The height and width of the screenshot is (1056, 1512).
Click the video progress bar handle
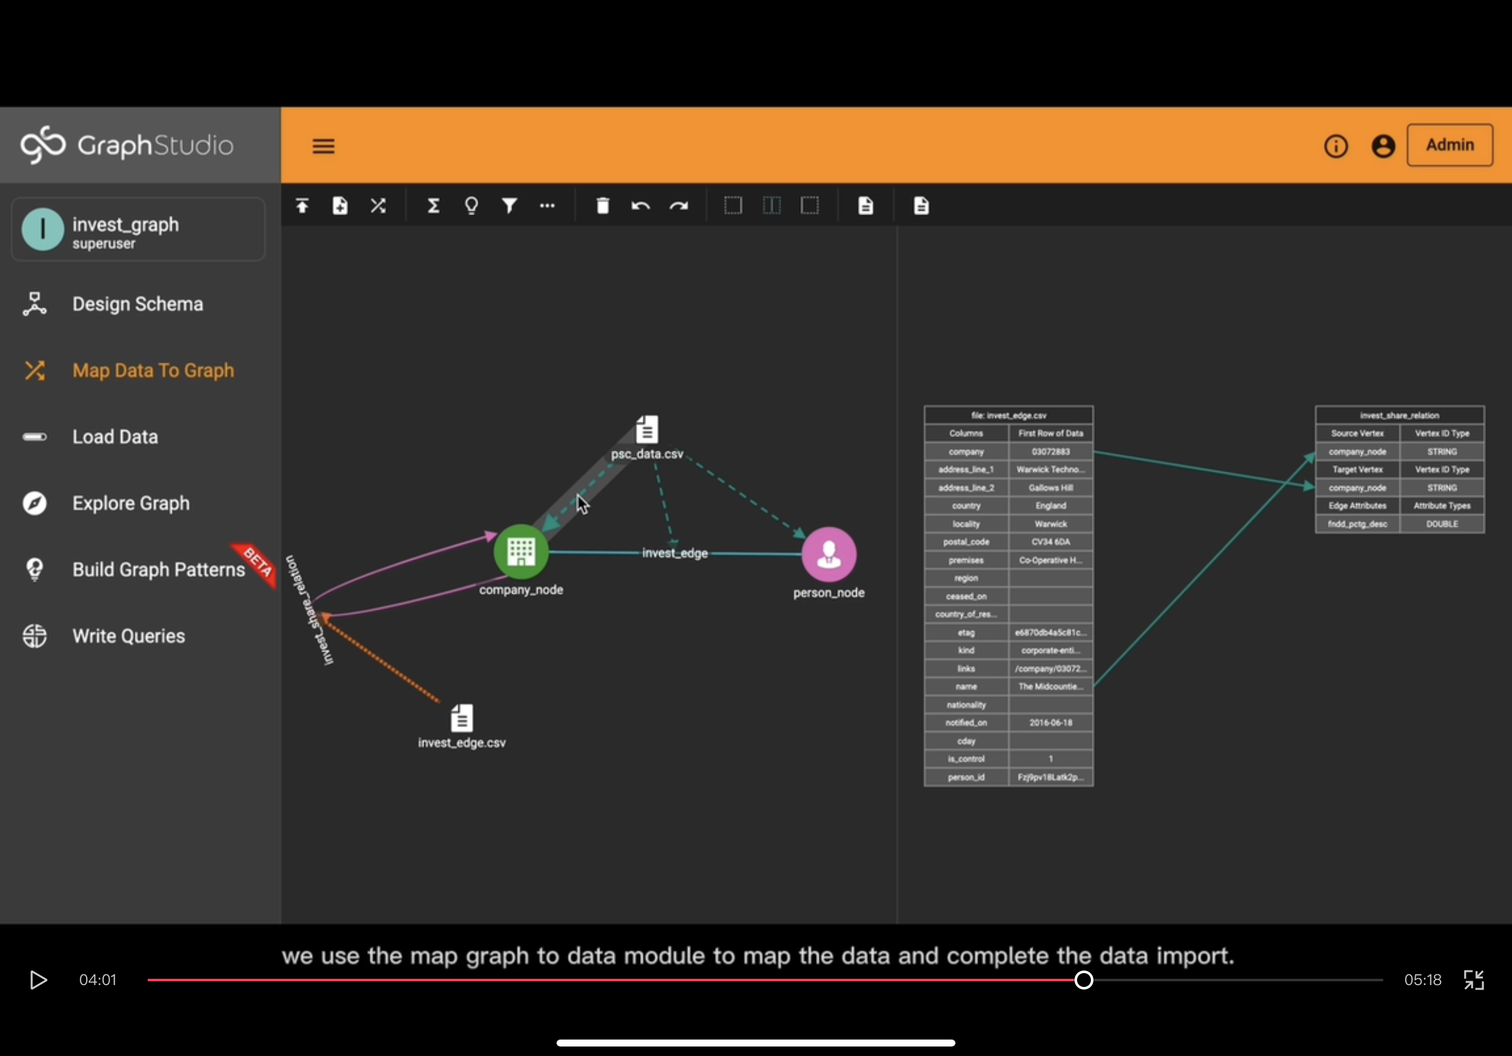(x=1083, y=979)
